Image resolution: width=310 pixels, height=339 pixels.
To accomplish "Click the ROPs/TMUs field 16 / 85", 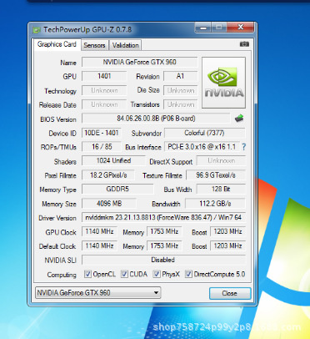I will 102,147.
